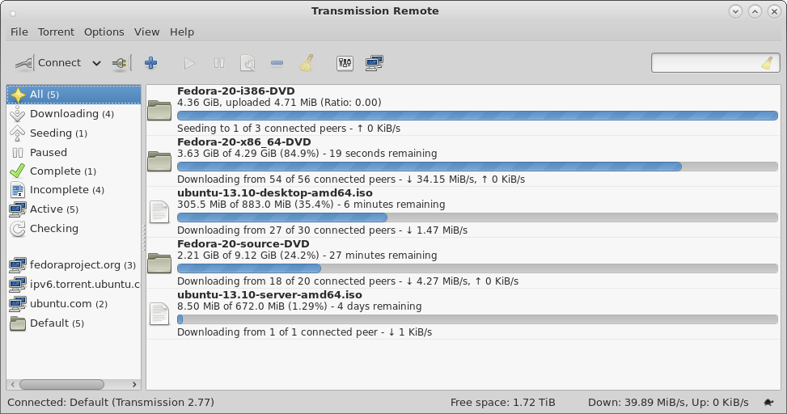
Task: Toggle the turtle speed limit mode
Action: tap(768, 402)
